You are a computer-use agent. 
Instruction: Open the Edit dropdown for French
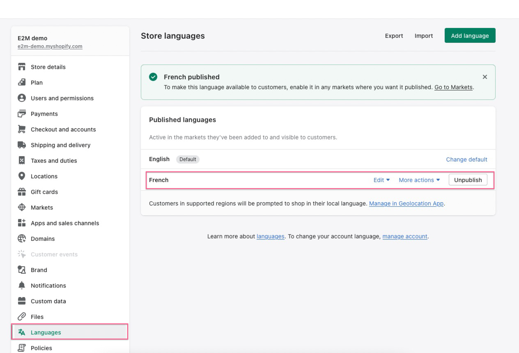click(381, 180)
